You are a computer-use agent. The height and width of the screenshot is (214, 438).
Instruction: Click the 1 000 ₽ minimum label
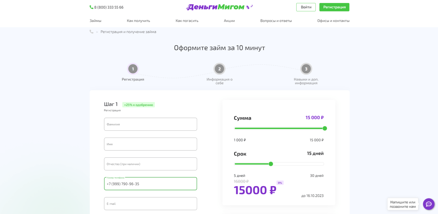point(240,140)
